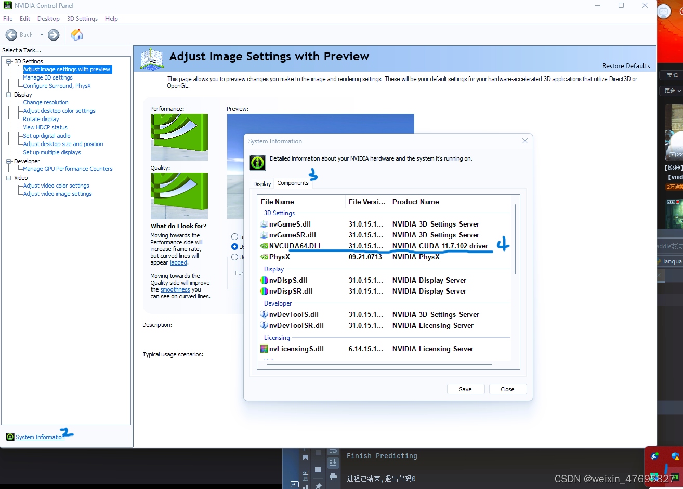This screenshot has height=489, width=683.
Task: Switch to the Components tab
Action: 293,183
